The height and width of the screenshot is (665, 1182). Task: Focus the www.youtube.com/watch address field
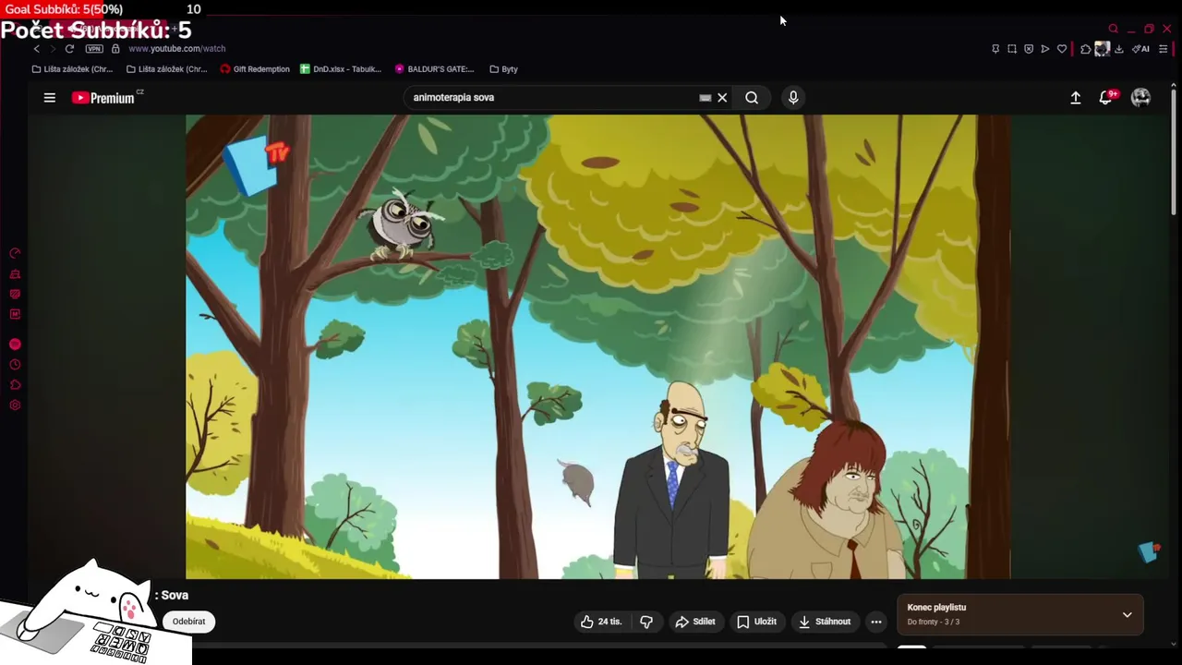[177, 49]
